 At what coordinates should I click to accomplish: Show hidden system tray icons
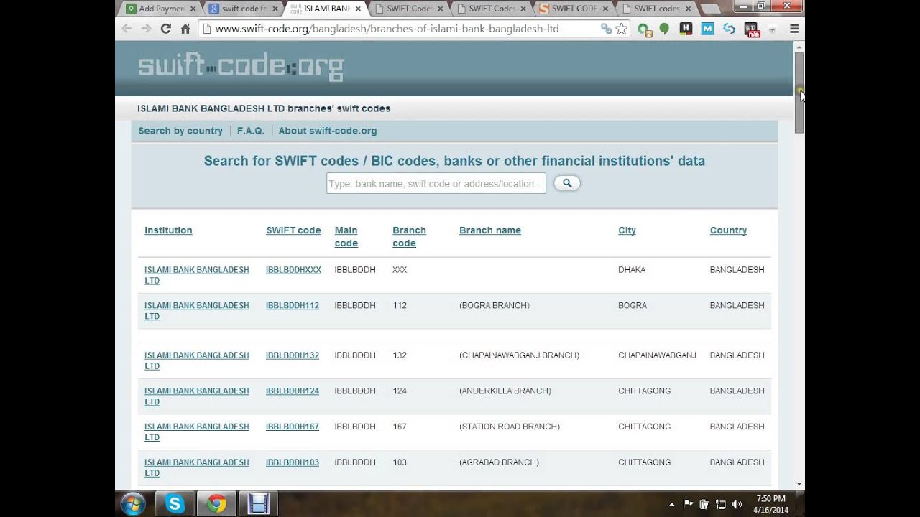pos(672,504)
